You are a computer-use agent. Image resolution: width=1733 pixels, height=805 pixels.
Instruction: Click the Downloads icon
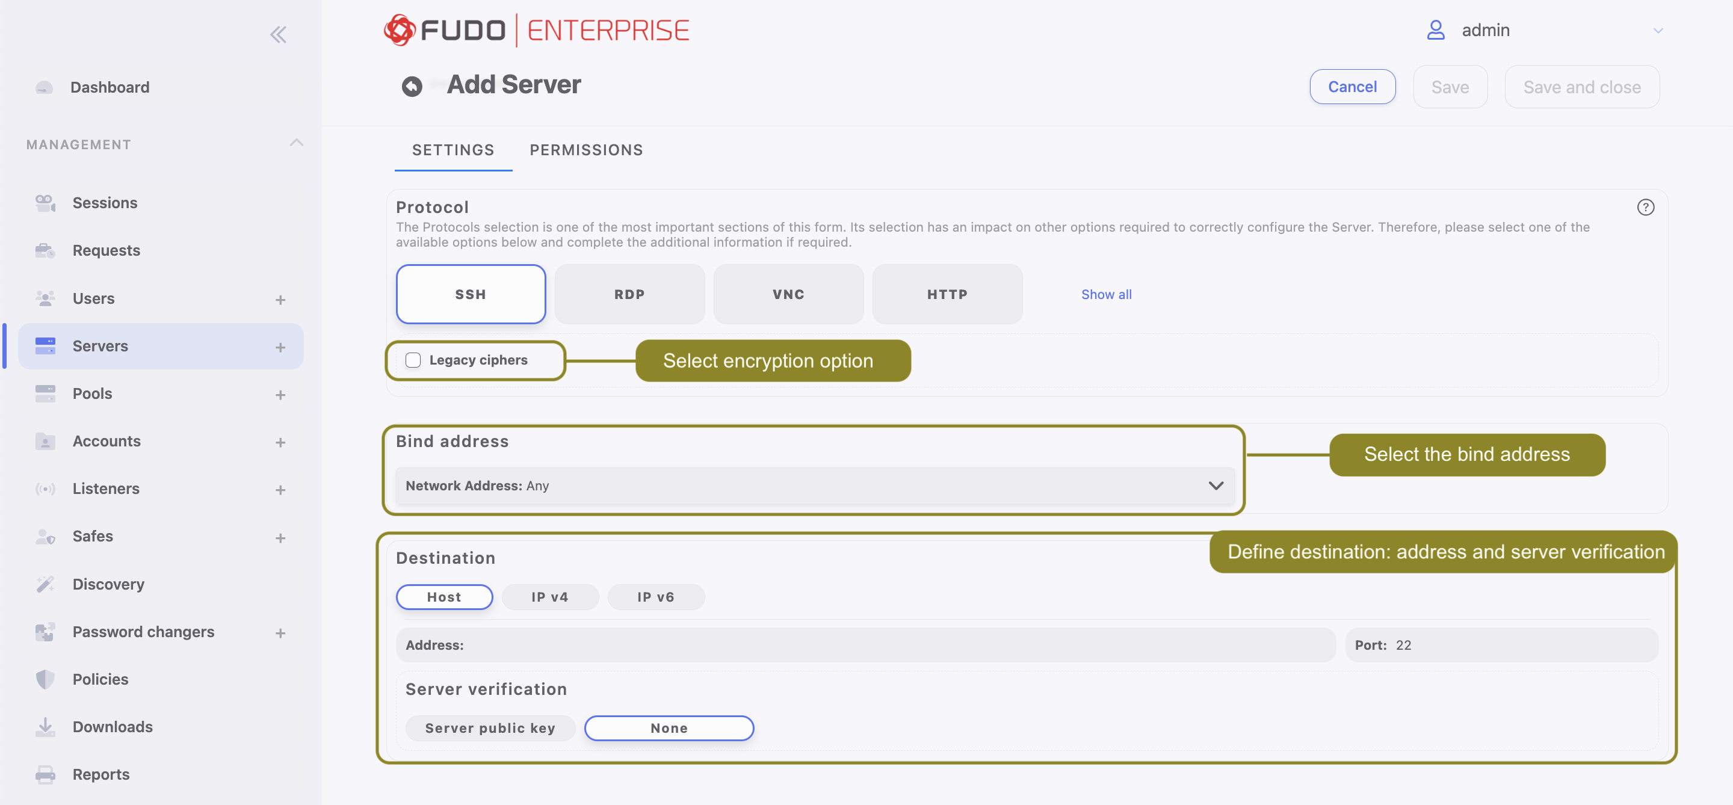tap(45, 726)
